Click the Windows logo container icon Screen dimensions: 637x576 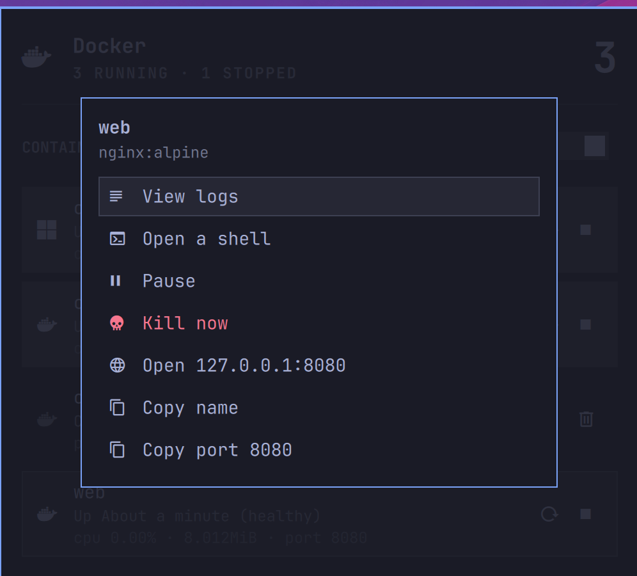tap(47, 230)
